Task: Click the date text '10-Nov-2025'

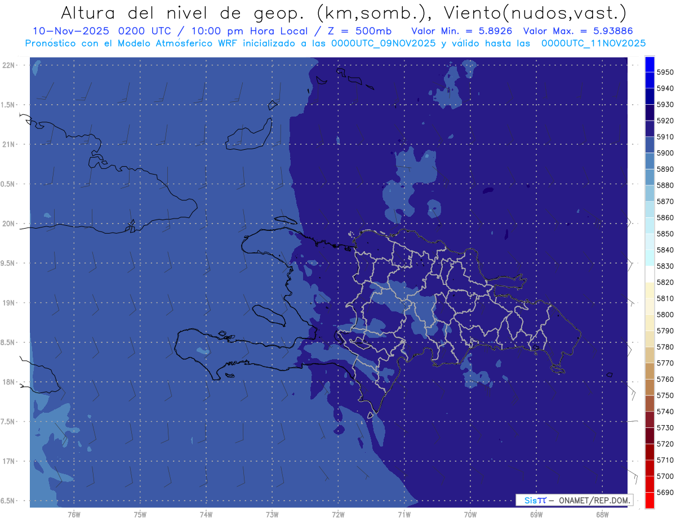Action: (70, 31)
